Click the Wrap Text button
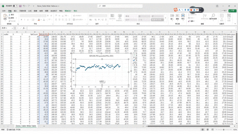The height and width of the screenshot is (134, 238). (77, 16)
